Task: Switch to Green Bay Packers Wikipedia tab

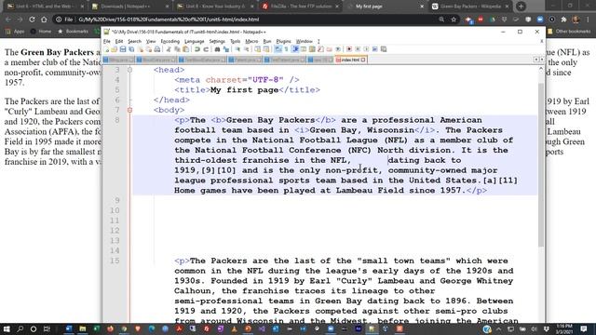Action: [470, 7]
